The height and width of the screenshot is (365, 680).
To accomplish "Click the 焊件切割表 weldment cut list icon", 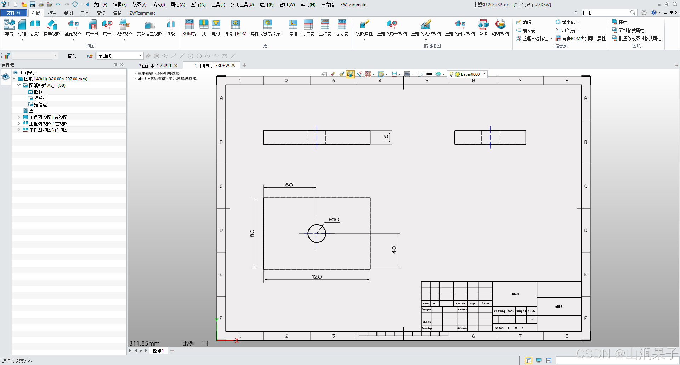I will click(267, 28).
